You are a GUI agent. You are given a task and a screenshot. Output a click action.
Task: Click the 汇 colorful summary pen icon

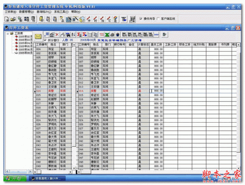116,19
